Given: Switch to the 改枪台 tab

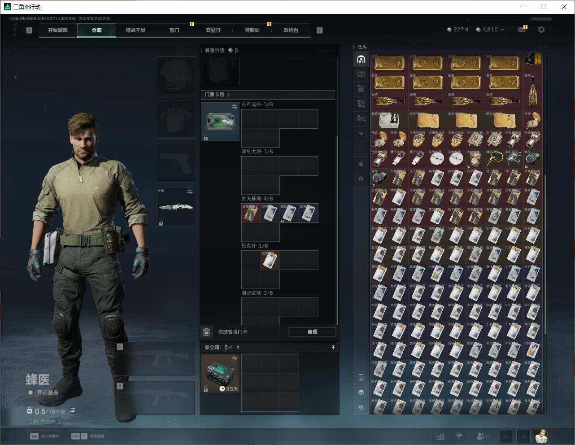Looking at the screenshot, I should tap(291, 30).
